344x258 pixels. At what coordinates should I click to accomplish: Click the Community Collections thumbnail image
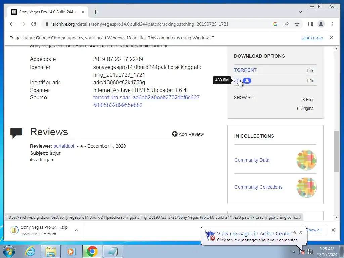pyautogui.click(x=306, y=187)
